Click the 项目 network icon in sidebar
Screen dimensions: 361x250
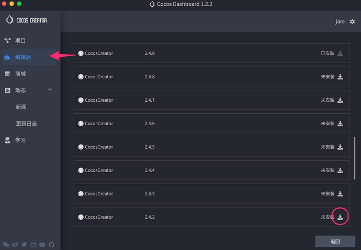[7, 41]
